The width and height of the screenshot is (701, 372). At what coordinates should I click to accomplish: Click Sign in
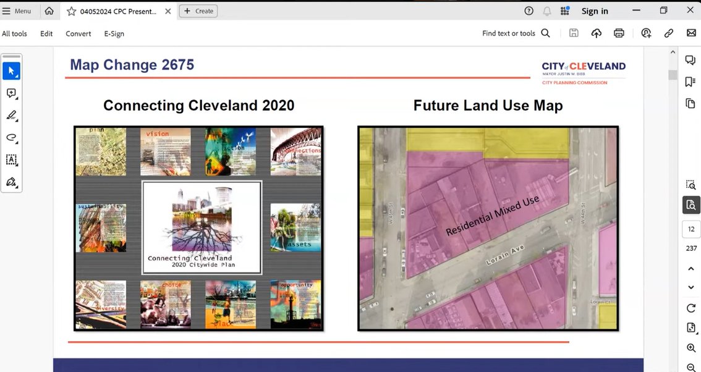pyautogui.click(x=595, y=11)
